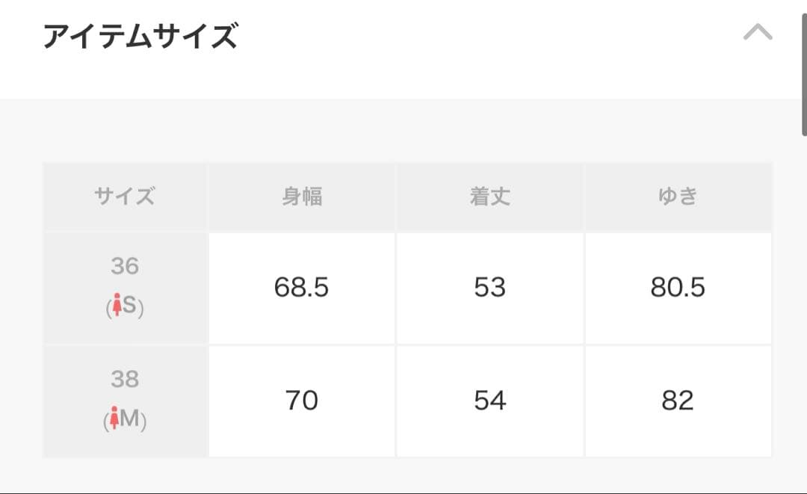The image size is (807, 494).
Task: Collapse the アイテムサイズ section chevron
Action: (x=758, y=32)
